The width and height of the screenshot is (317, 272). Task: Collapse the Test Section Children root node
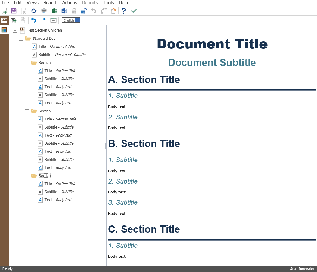point(15,30)
